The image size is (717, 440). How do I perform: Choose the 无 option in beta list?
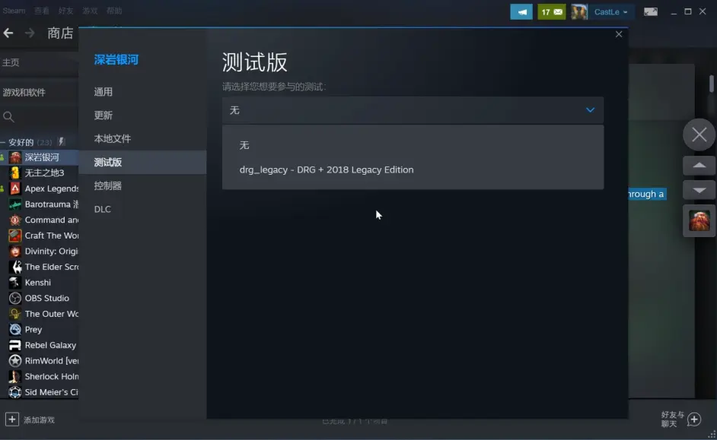tap(244, 145)
